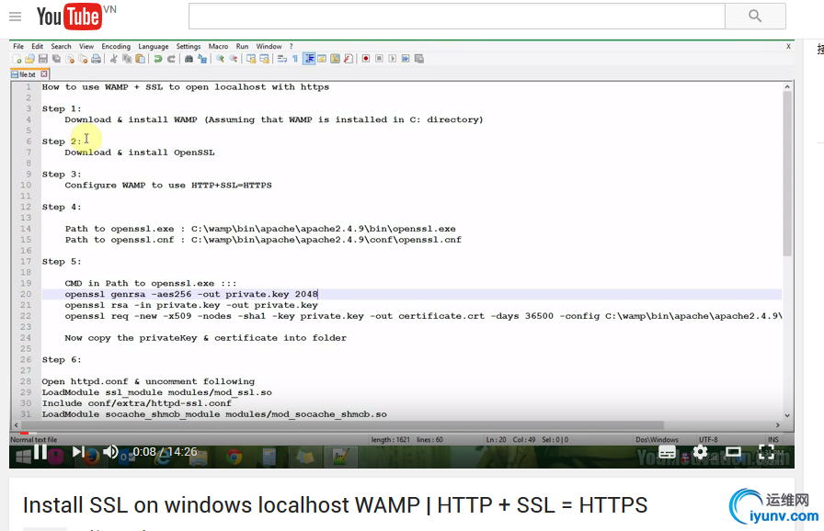Click the editor horizontal scrollbar
Viewport: 824px width, 531px height.
tap(343, 425)
